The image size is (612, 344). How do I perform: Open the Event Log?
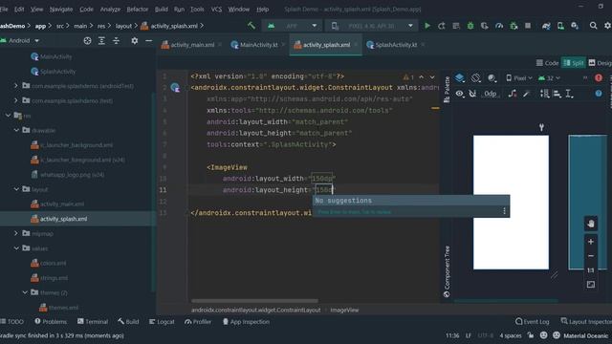coord(532,322)
